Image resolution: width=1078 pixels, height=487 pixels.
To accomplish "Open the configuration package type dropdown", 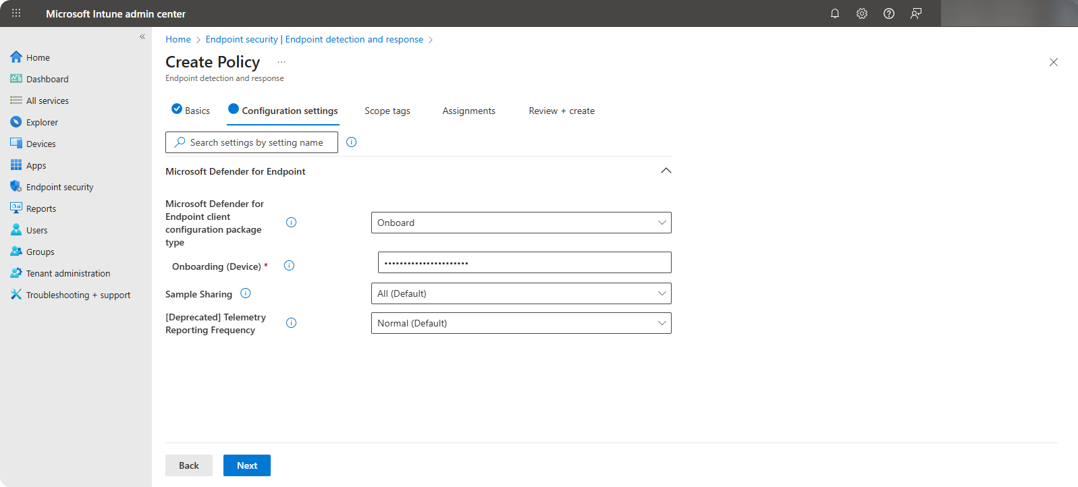I will 520,223.
